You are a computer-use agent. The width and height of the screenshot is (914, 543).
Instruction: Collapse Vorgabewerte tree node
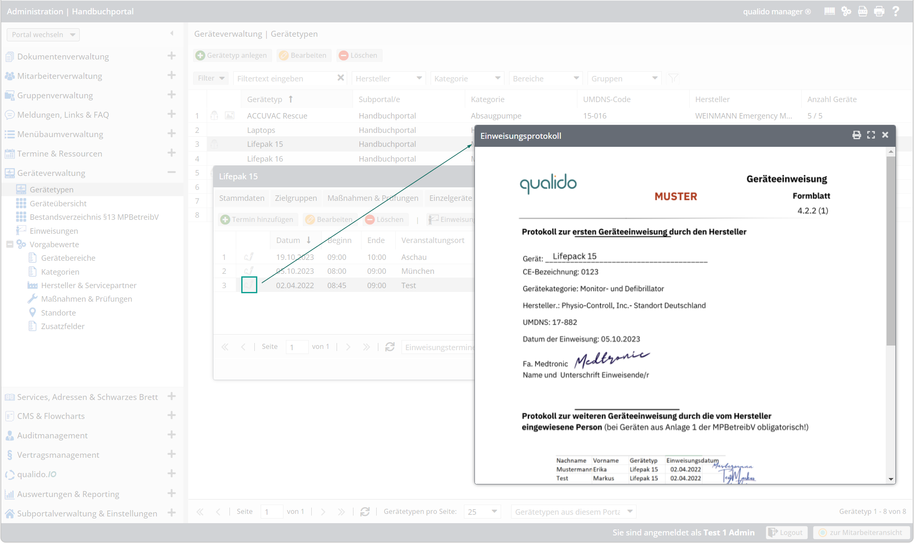click(x=10, y=244)
